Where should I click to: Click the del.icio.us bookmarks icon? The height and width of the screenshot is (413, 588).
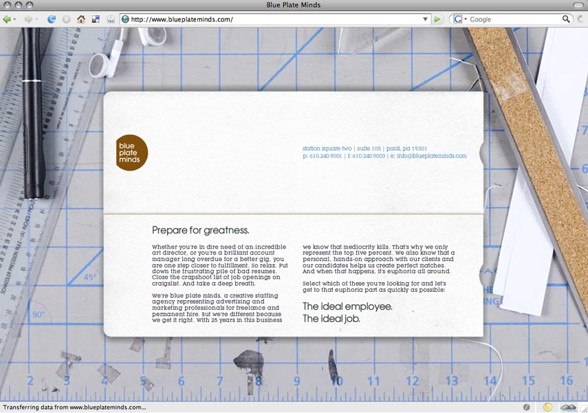click(96, 19)
